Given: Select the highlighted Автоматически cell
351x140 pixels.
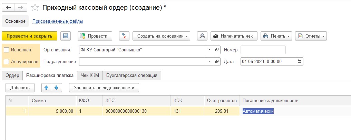Looking at the screenshot, I should click(295, 111).
